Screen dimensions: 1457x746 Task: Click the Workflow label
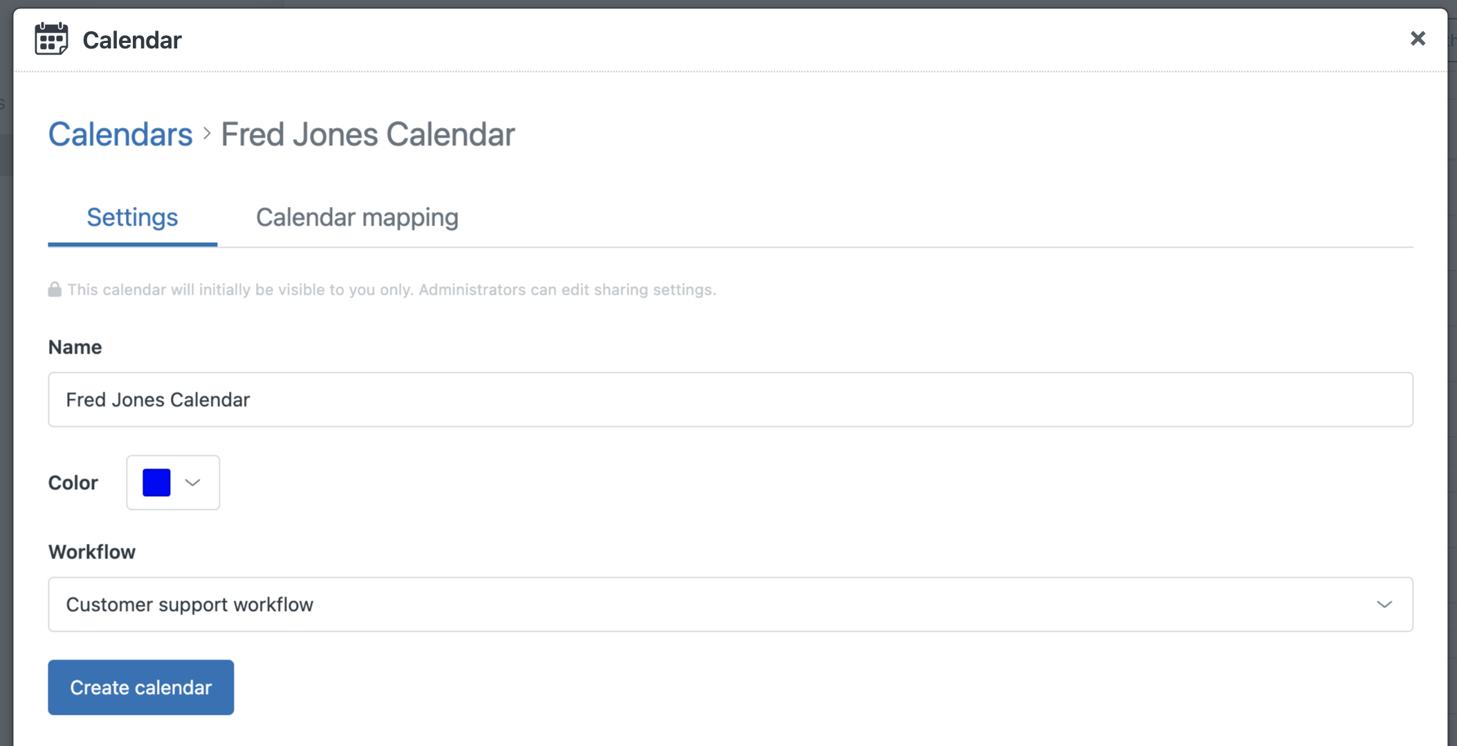tap(92, 552)
